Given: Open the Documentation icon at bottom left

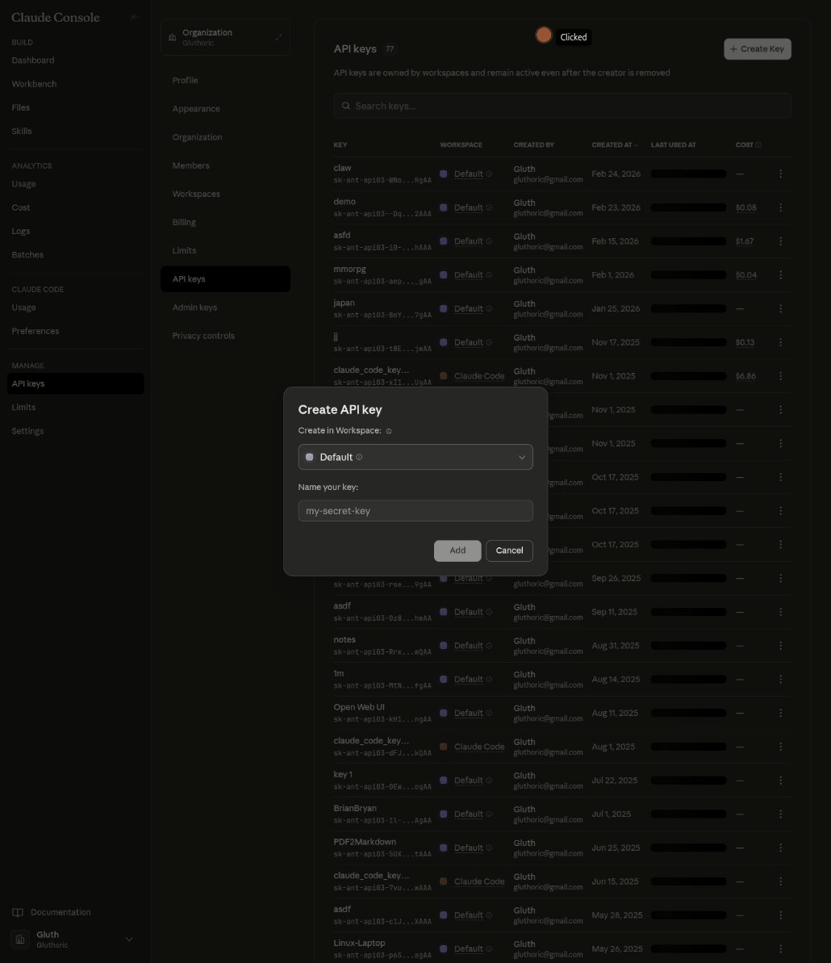Looking at the screenshot, I should coord(19,912).
